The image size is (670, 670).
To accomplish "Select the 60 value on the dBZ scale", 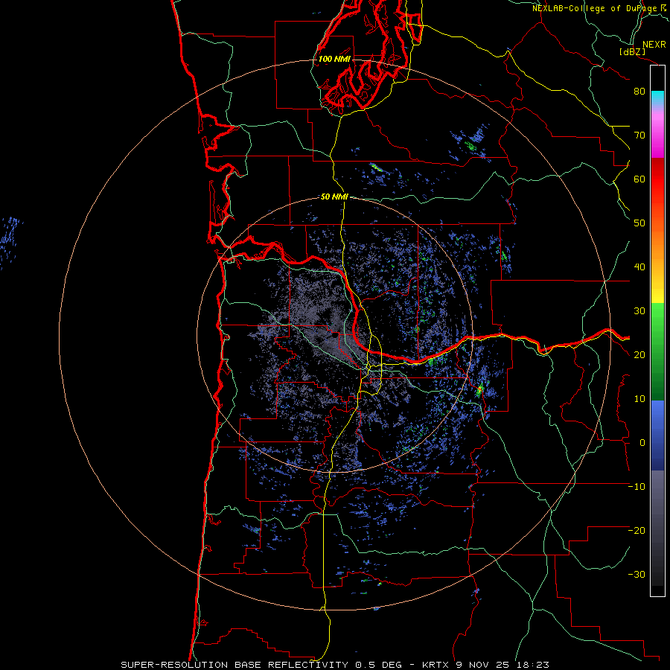I will [639, 179].
